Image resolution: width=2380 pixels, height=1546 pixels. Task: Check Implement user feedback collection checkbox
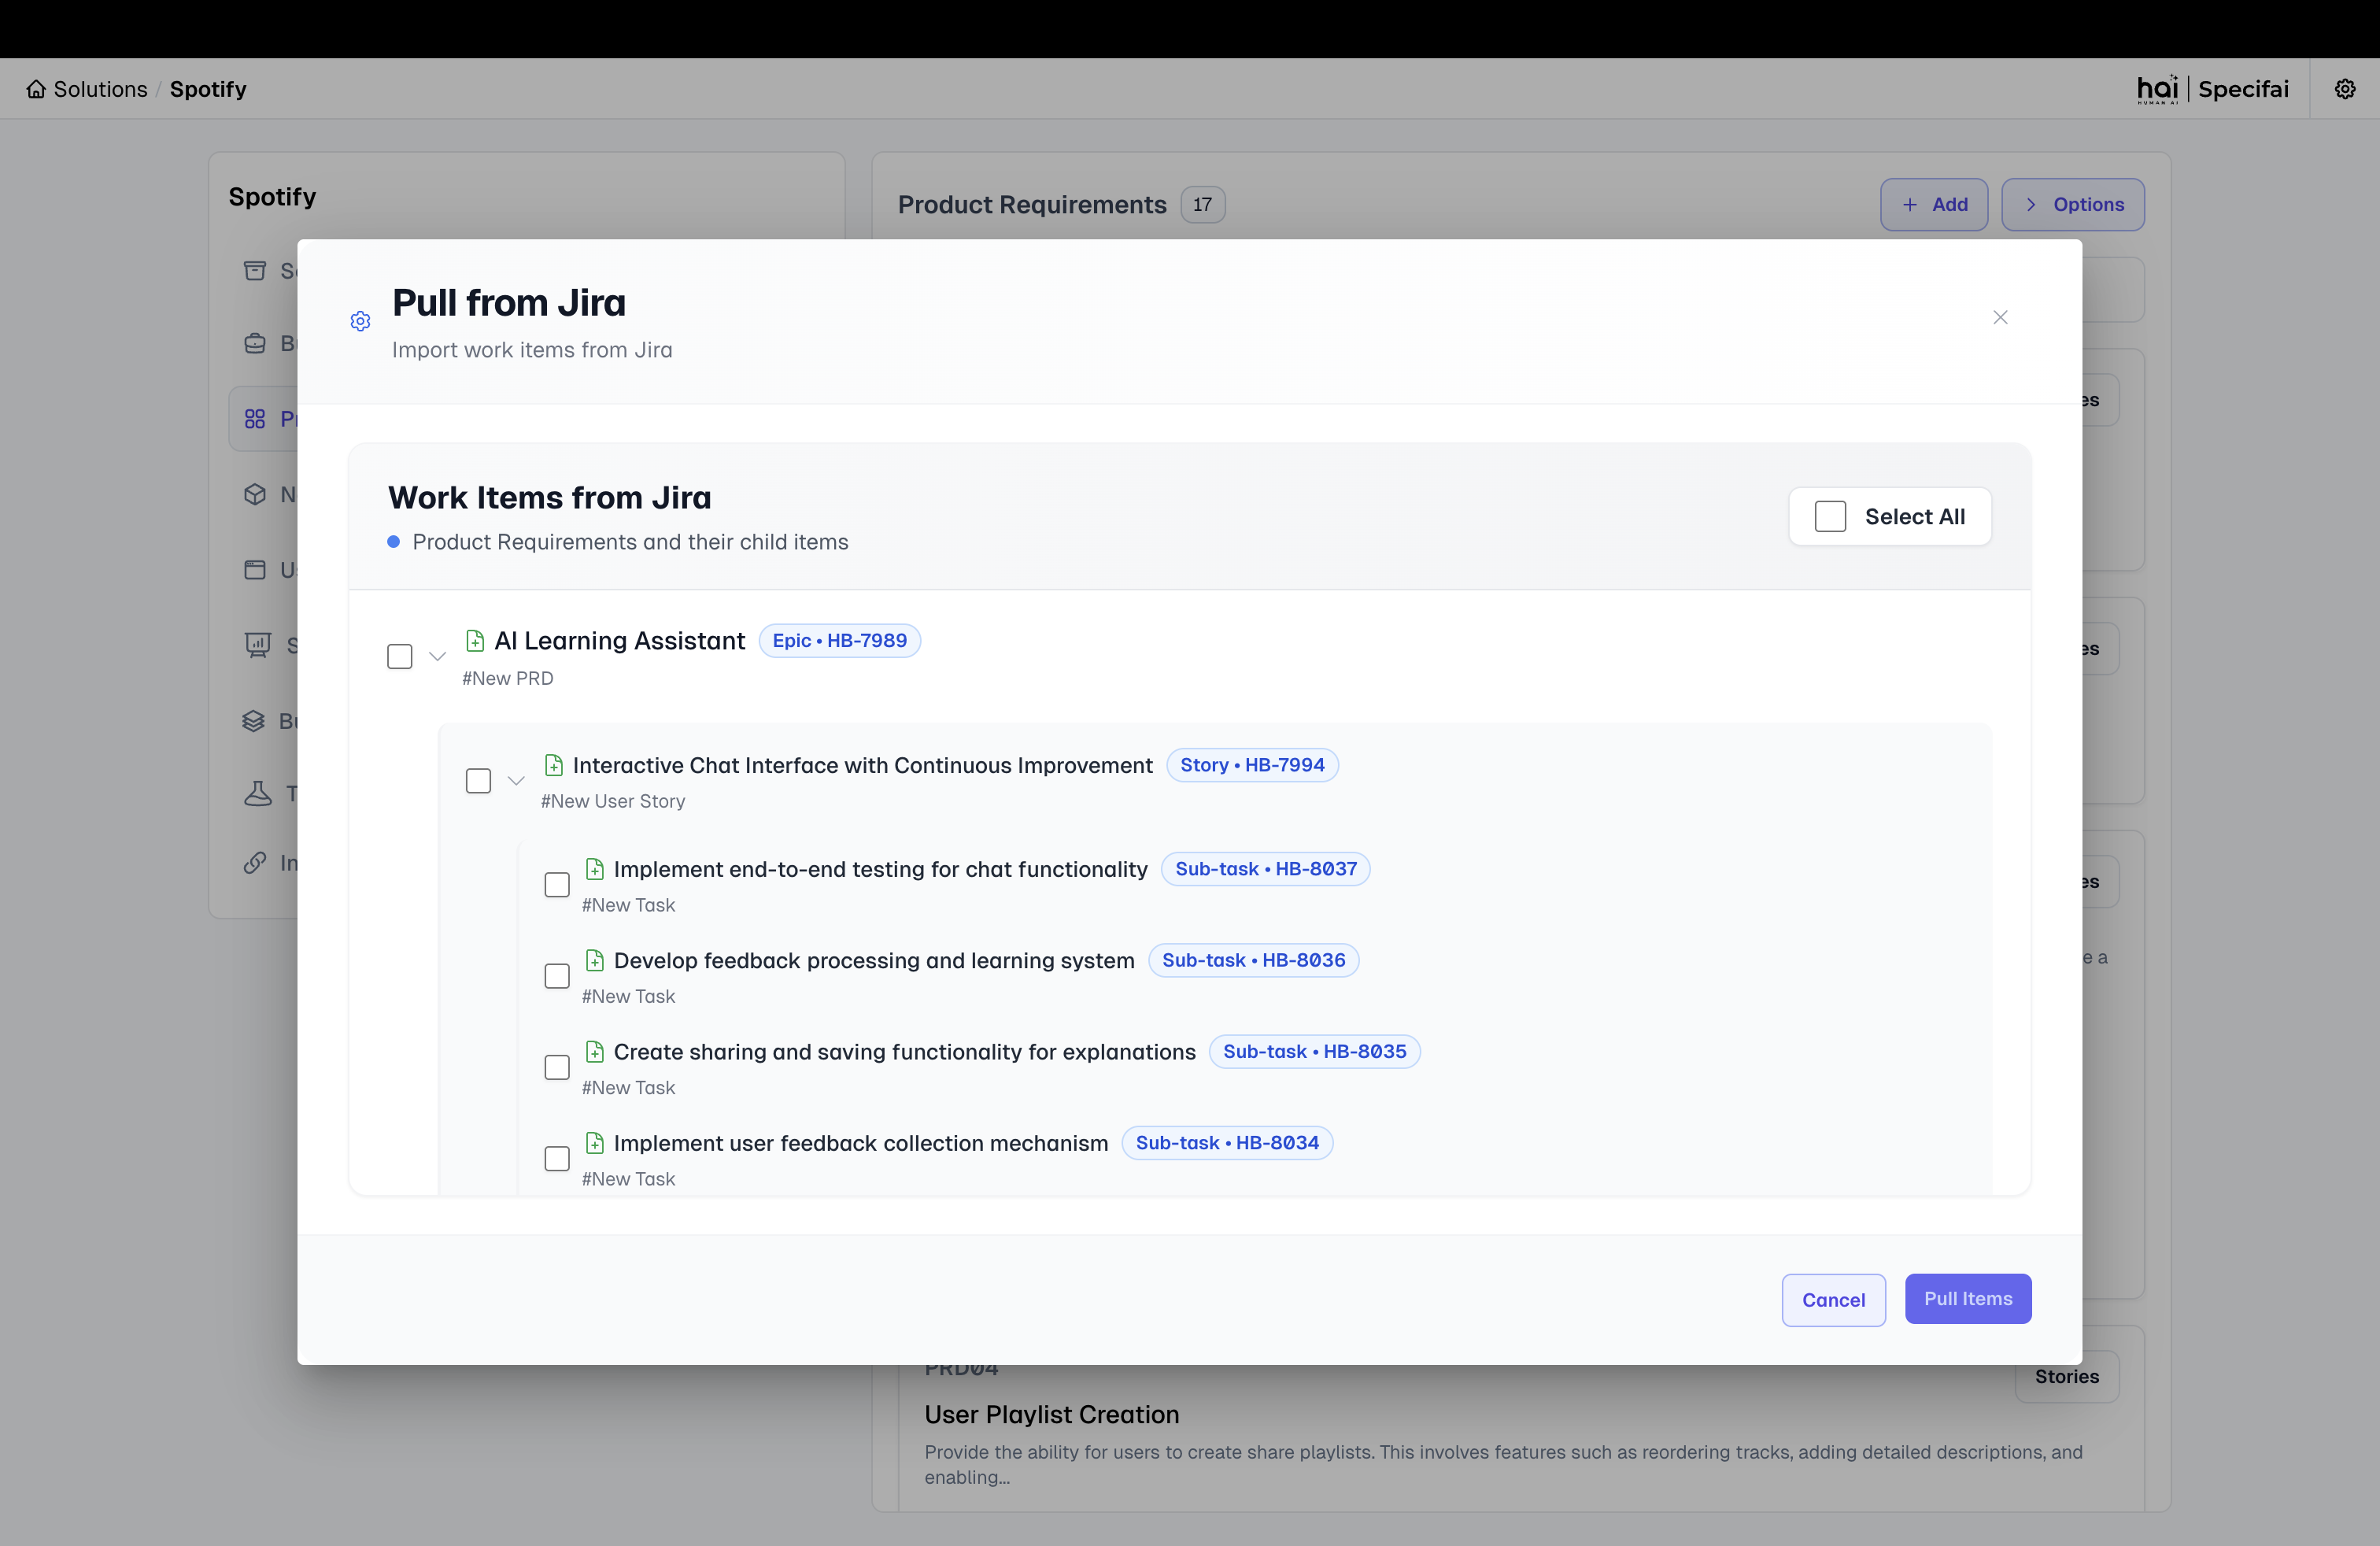(x=557, y=1158)
